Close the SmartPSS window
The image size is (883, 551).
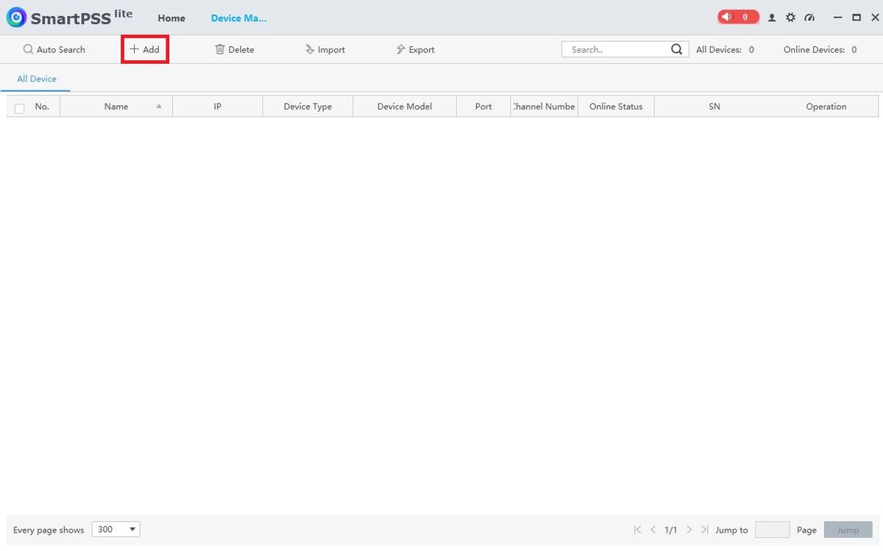[x=873, y=18]
